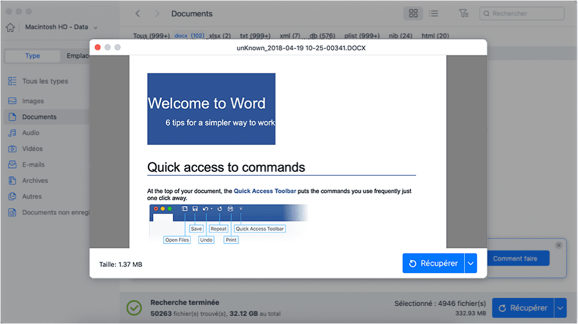Screen dimensions: 578x324
Task: Click the Quick access to commands heading
Action: tap(226, 168)
